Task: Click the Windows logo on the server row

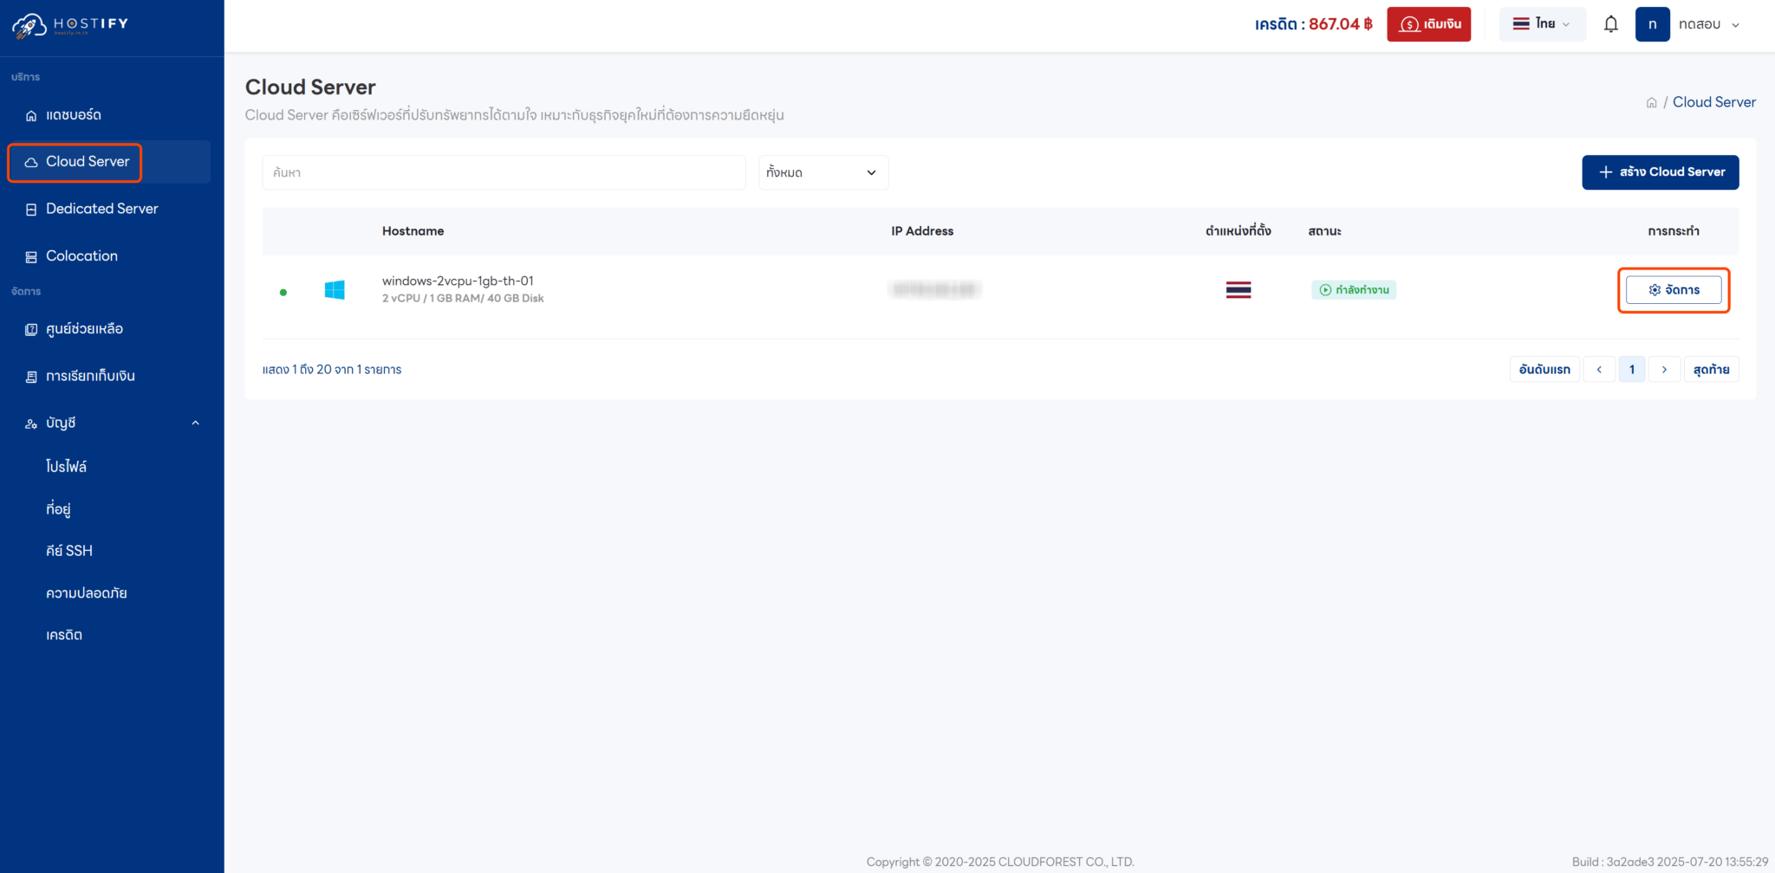Action: (x=335, y=289)
